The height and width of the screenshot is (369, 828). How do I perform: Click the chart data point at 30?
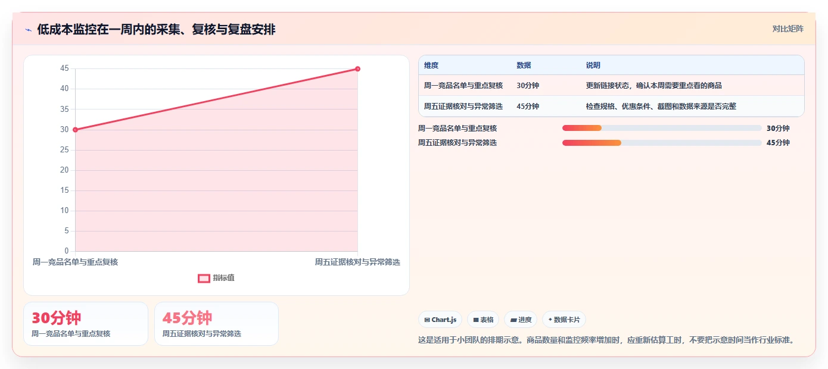(x=75, y=130)
